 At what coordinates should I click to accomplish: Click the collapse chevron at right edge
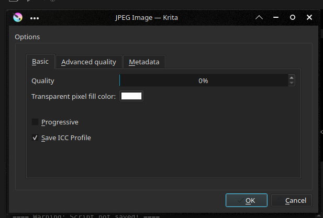point(321,132)
